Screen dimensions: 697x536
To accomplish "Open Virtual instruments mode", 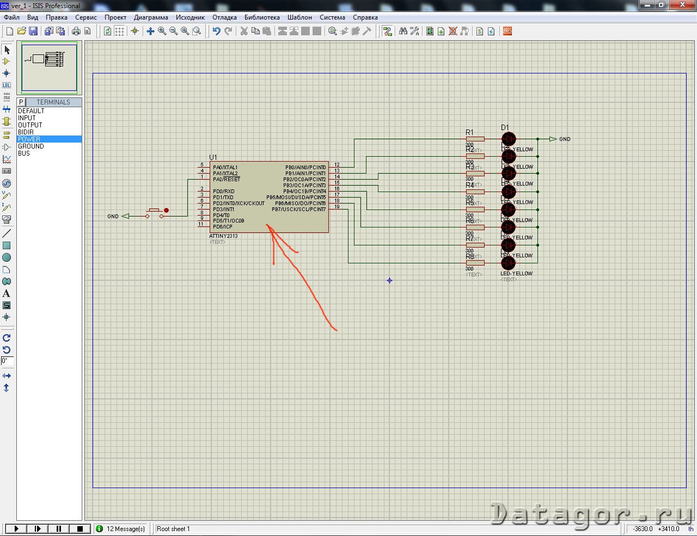I will pos(7,219).
